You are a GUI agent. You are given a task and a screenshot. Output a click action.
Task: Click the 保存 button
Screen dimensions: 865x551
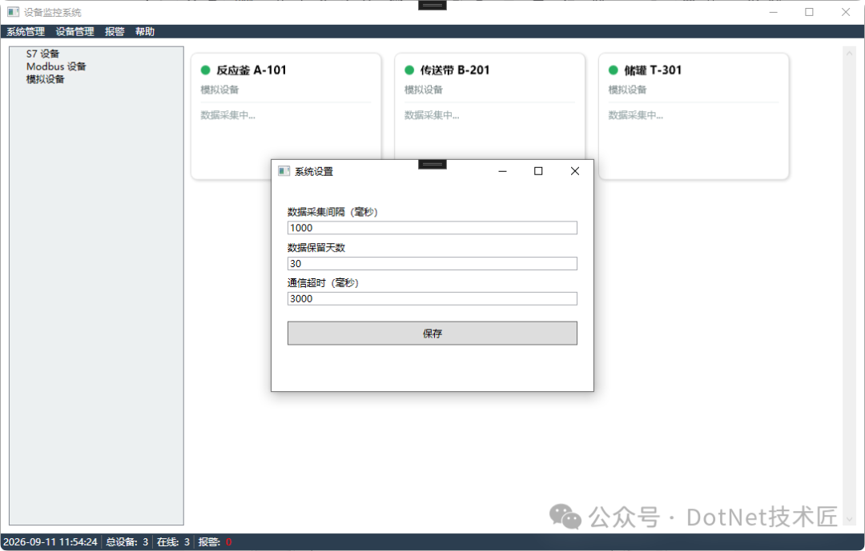pyautogui.click(x=432, y=333)
